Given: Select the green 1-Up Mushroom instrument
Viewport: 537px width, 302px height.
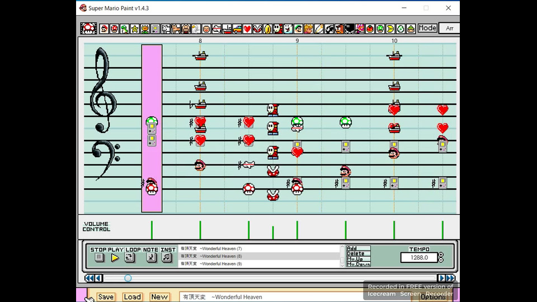Looking at the screenshot, I should click(380, 29).
